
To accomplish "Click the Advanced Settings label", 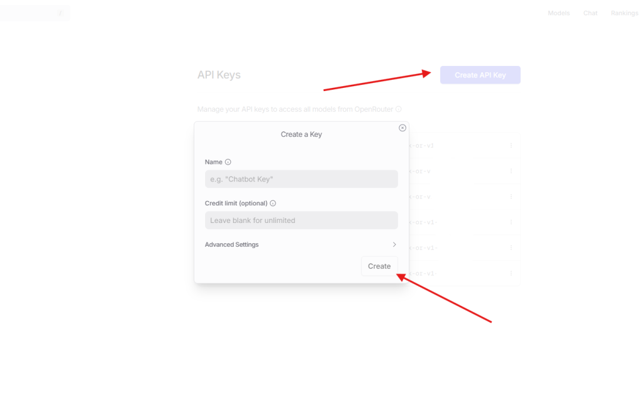I will coord(231,244).
